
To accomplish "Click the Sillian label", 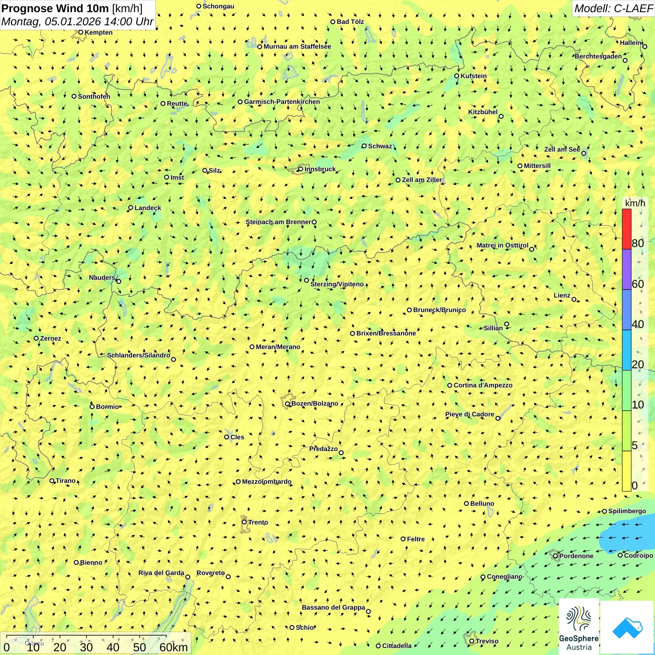I will 493,328.
